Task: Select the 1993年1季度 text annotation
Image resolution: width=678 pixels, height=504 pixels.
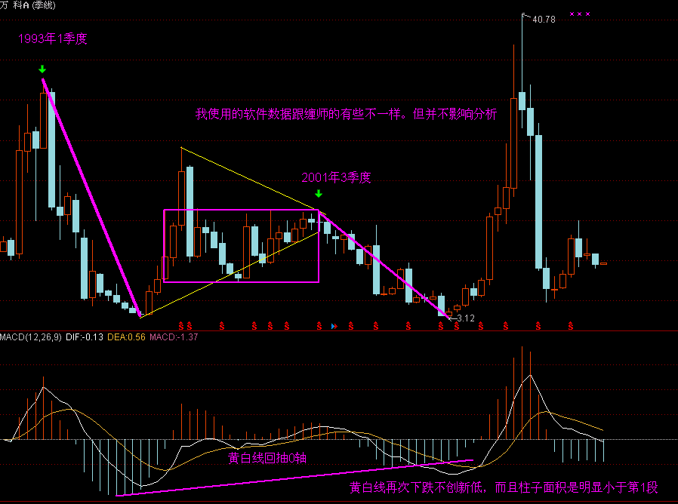Action: point(53,39)
